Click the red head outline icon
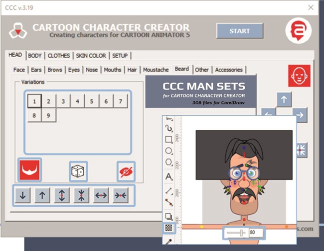324x251 pixels. [x=299, y=76]
